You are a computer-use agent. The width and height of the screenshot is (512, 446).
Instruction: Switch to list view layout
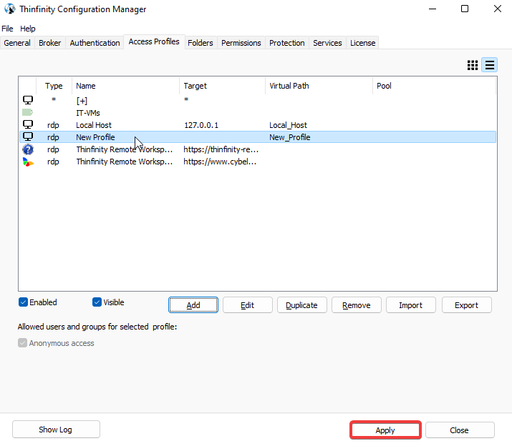[x=490, y=65]
